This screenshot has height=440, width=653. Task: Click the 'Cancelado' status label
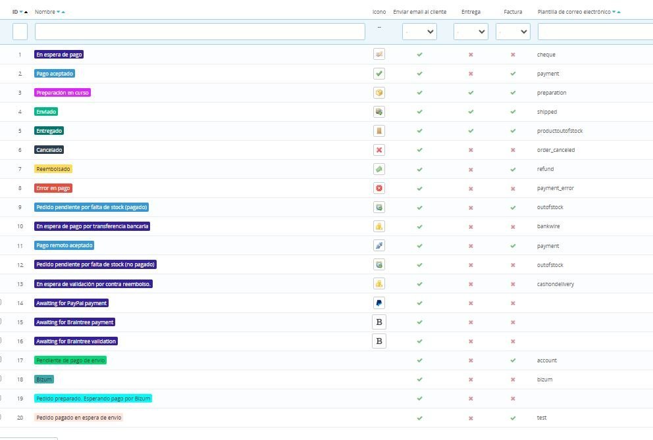click(x=49, y=150)
